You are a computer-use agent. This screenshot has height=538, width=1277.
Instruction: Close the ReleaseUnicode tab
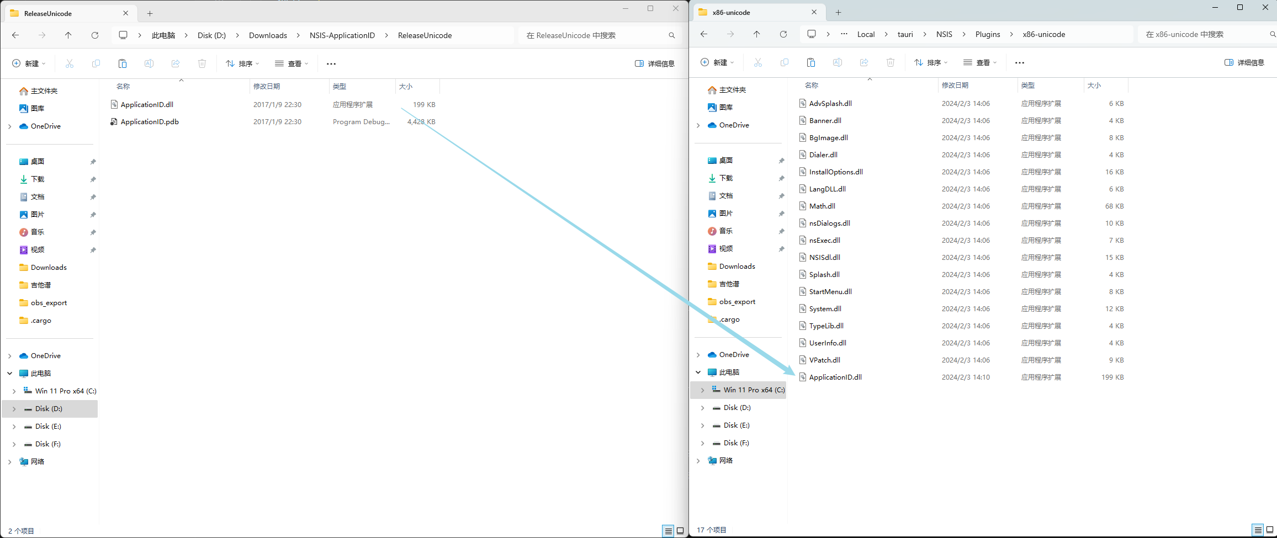pyautogui.click(x=126, y=13)
